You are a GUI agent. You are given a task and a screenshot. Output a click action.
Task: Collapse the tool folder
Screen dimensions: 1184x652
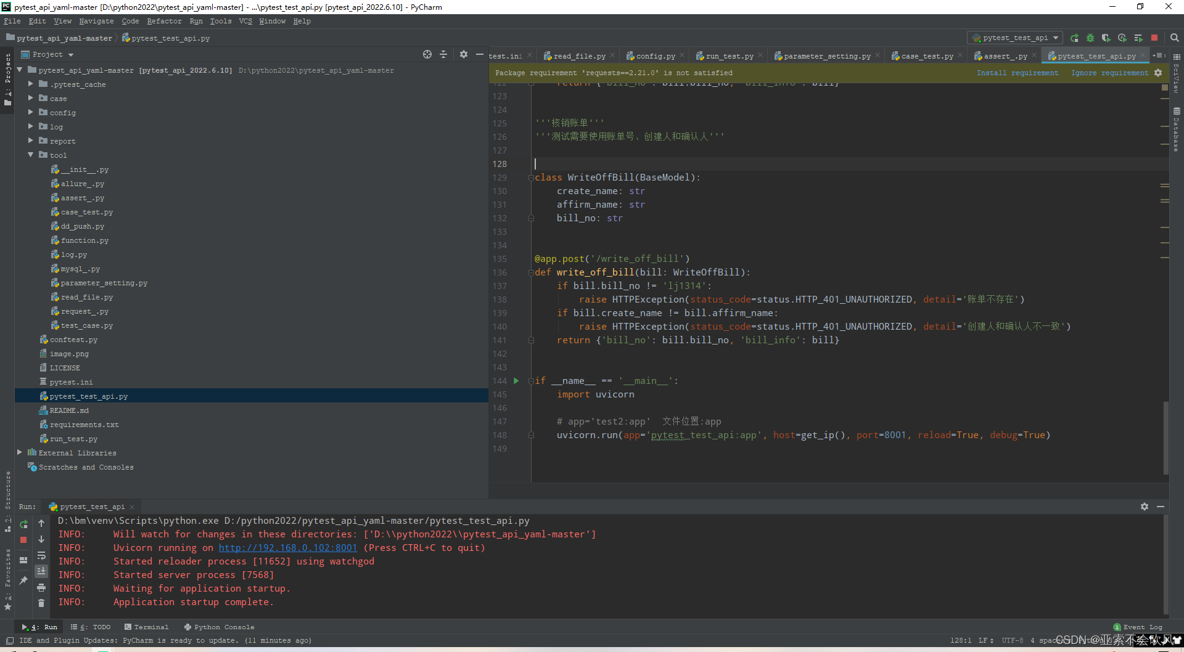tap(30, 155)
